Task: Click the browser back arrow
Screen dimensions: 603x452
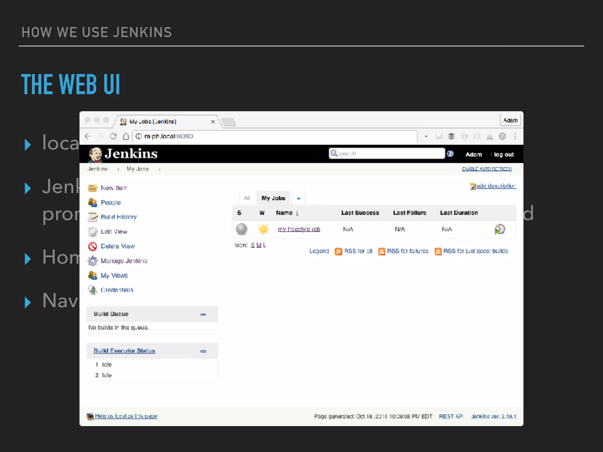Action: [88, 136]
